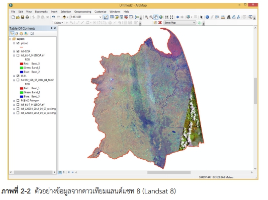
Task: Click the Undo arrow icon
Action: pyautogui.click(x=53, y=17)
